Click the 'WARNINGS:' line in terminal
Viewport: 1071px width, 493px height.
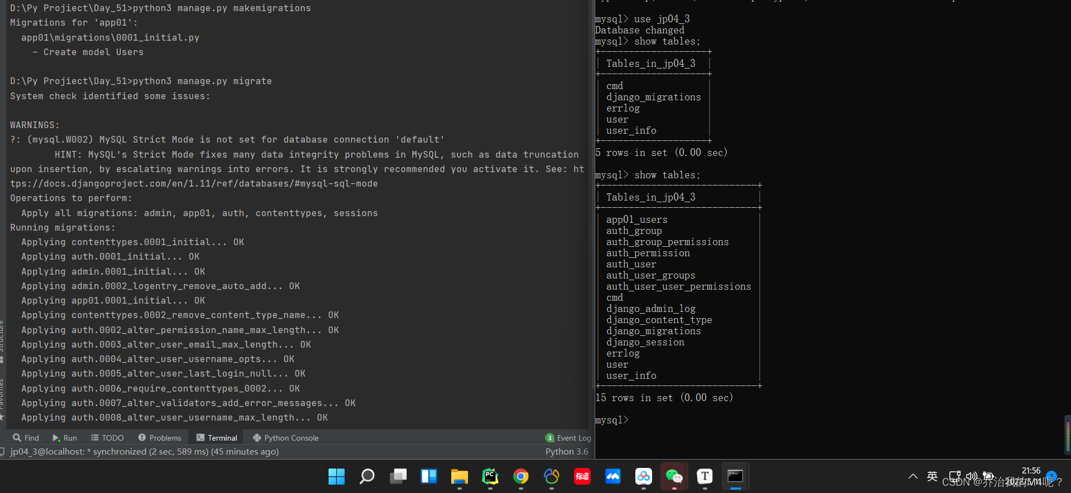[35, 125]
